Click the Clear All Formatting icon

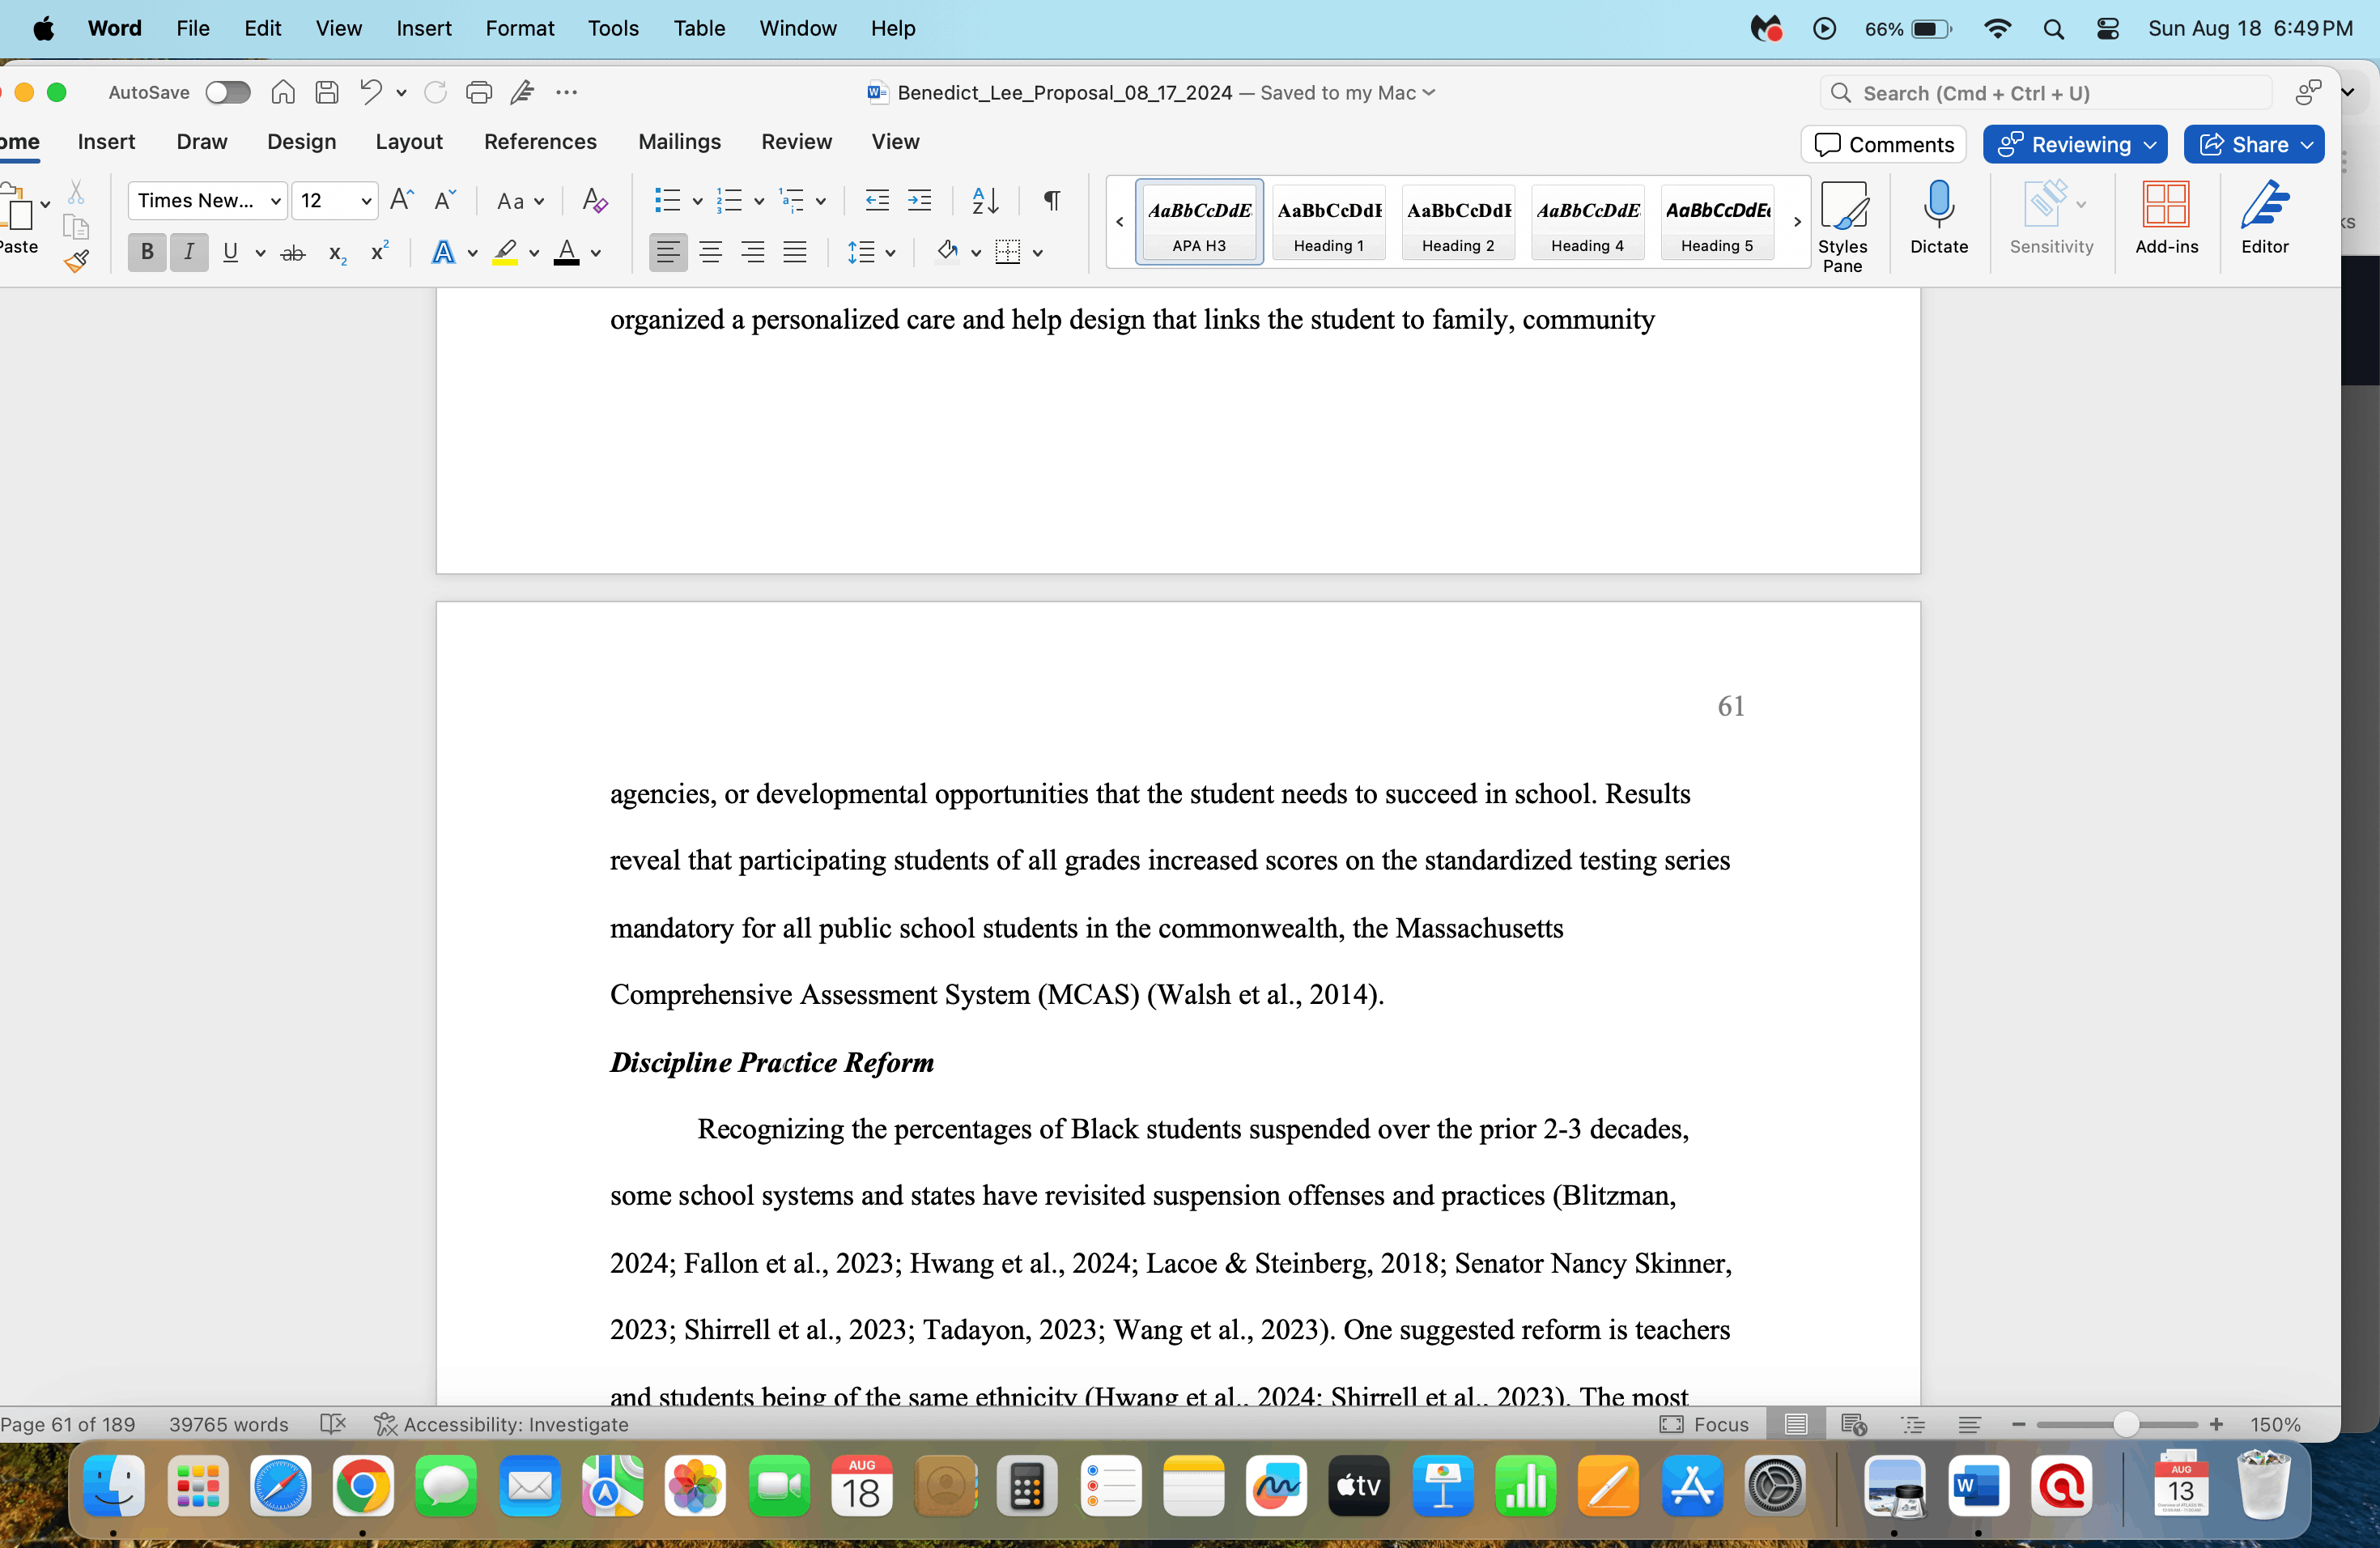[x=595, y=201]
